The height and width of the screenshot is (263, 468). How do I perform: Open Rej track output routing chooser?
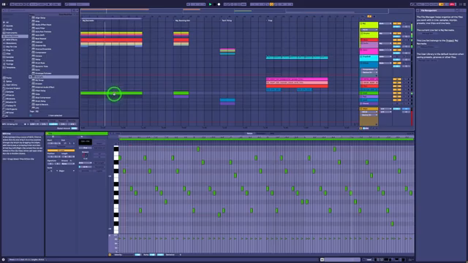(x=385, y=23)
